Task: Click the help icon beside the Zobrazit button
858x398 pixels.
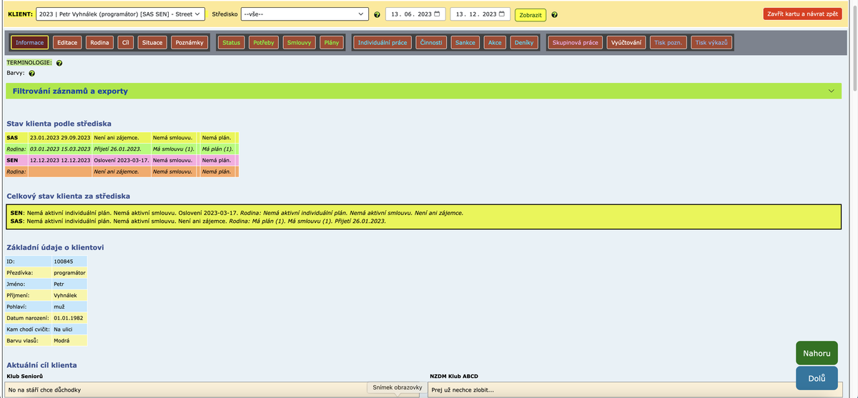Action: click(555, 15)
